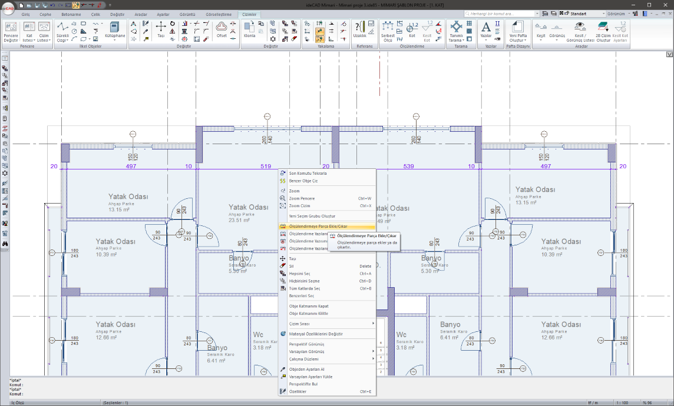Open the Standart layer combo box
Viewport: 674px width, 406px height.
(583, 13)
